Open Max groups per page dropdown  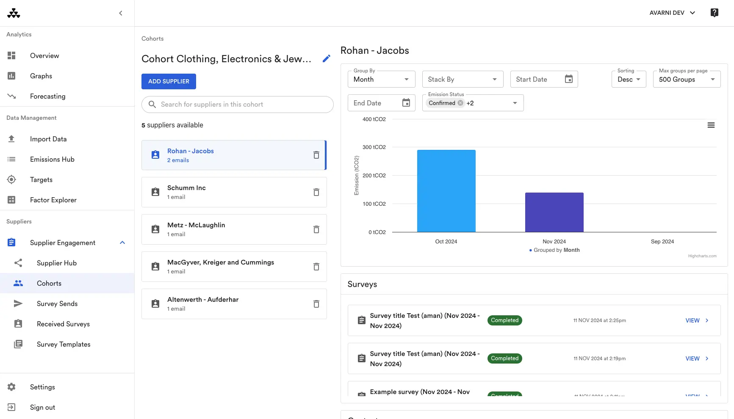click(687, 79)
